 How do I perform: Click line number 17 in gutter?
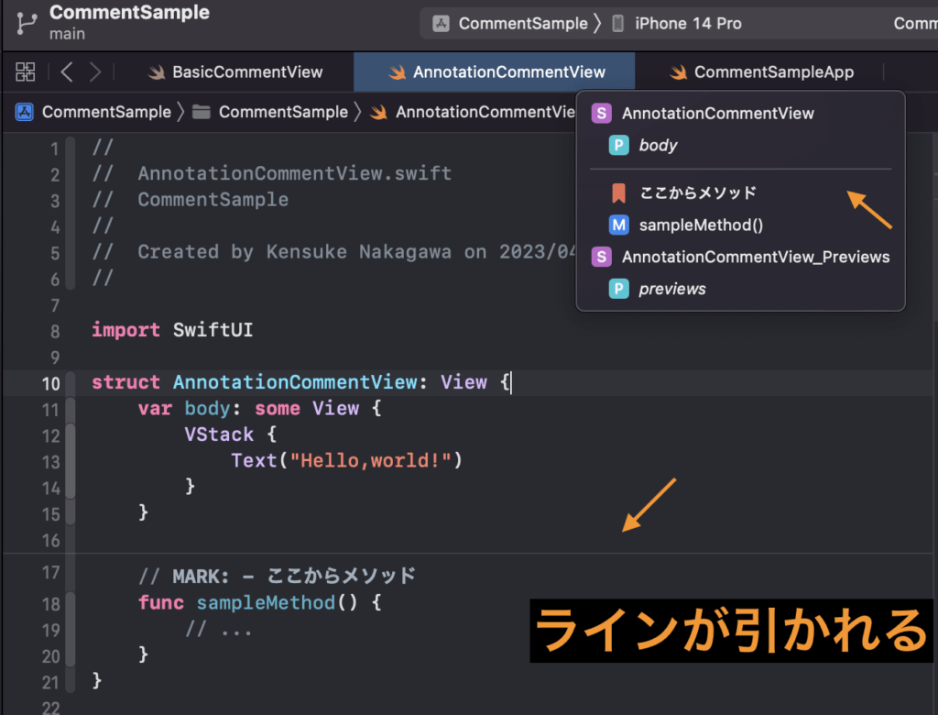pyautogui.click(x=51, y=573)
